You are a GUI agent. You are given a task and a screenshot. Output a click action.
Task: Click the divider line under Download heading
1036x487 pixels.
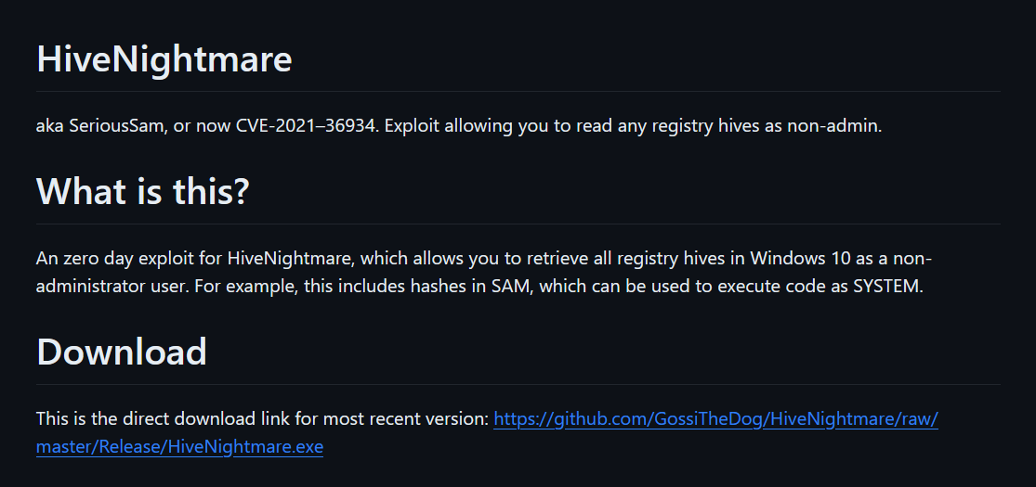pyautogui.click(x=518, y=384)
